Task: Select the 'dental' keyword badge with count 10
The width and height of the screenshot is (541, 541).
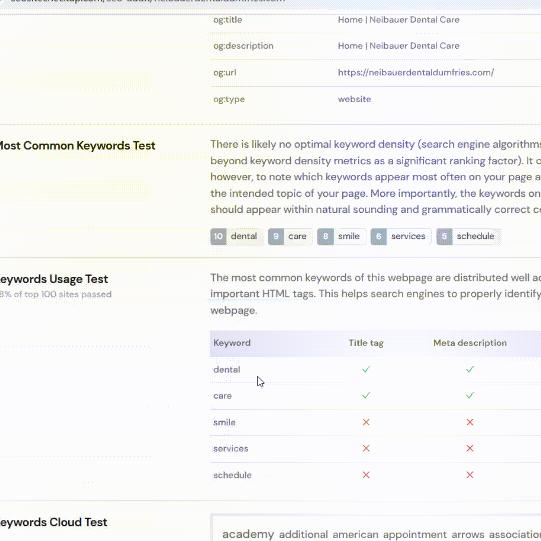Action: point(236,236)
